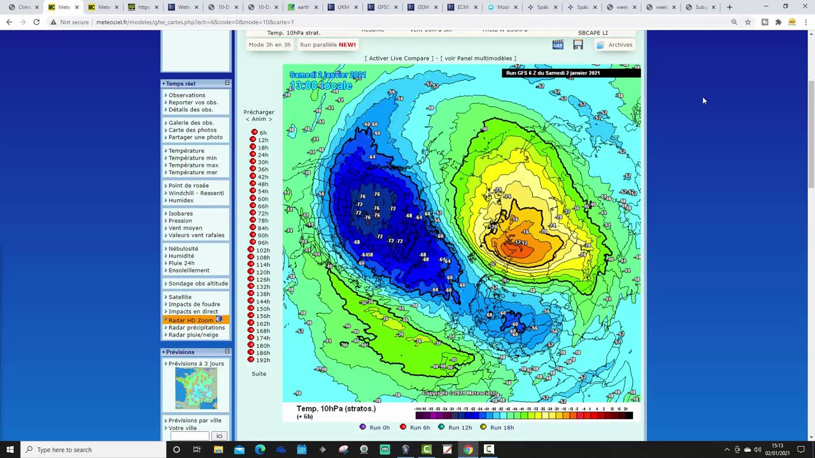Screen dimensions: 815x458
Task: Open Température max link
Action: [193, 165]
